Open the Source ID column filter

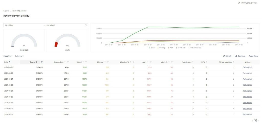click(42, 62)
